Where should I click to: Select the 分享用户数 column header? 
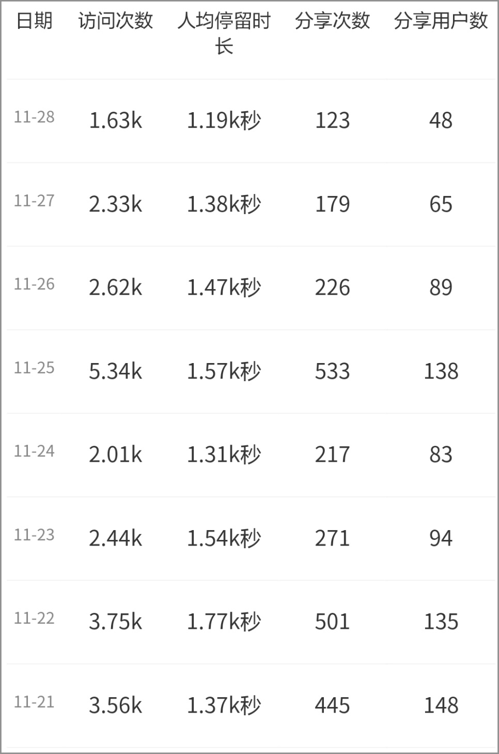point(441,21)
